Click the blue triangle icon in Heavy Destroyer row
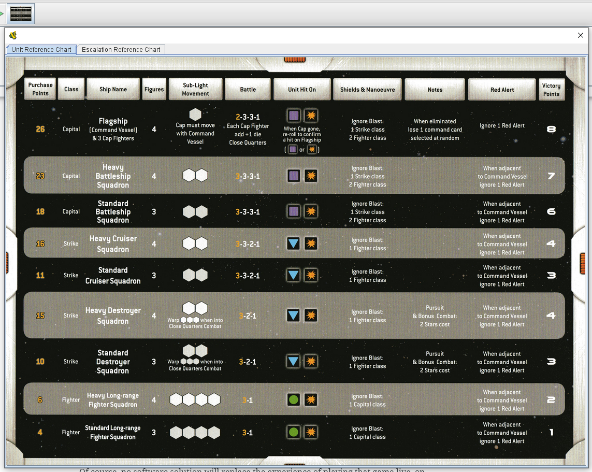Screen dimensions: 592x472 (294, 316)
